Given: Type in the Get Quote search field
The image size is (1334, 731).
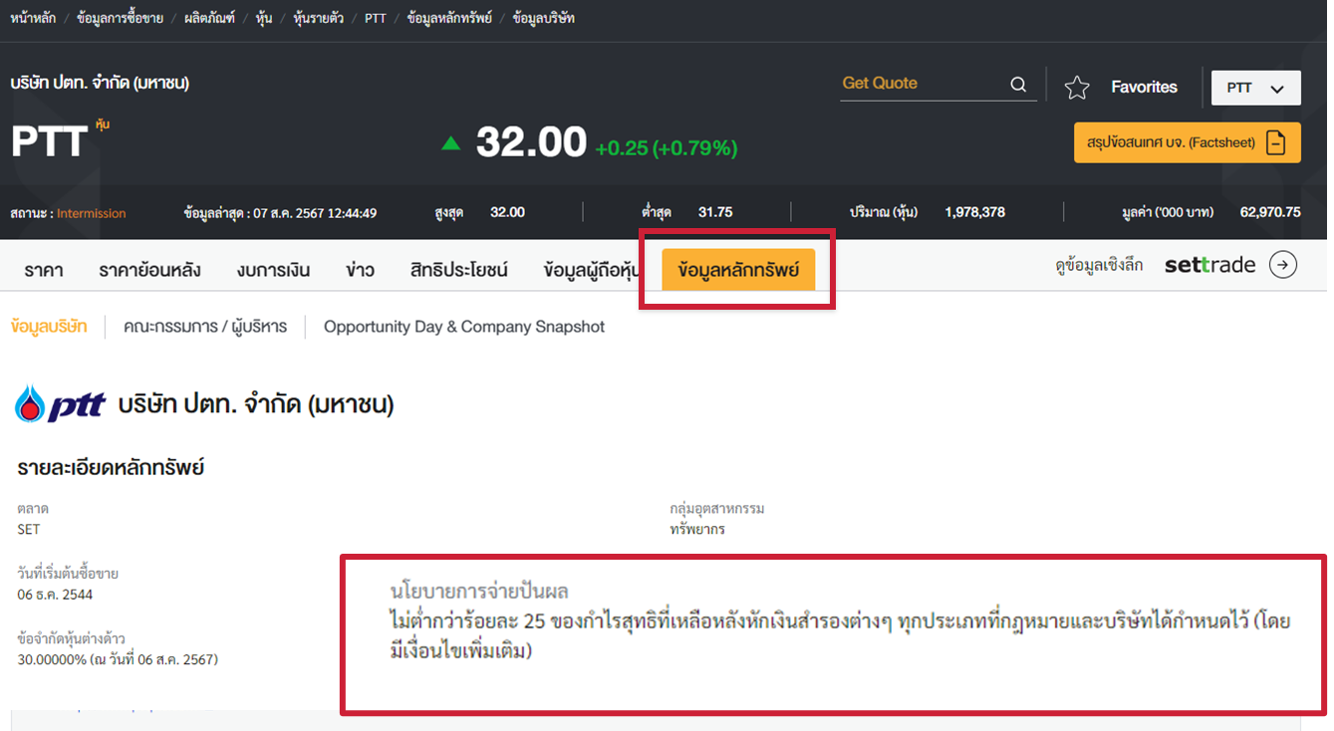Looking at the screenshot, I should tap(922, 84).
